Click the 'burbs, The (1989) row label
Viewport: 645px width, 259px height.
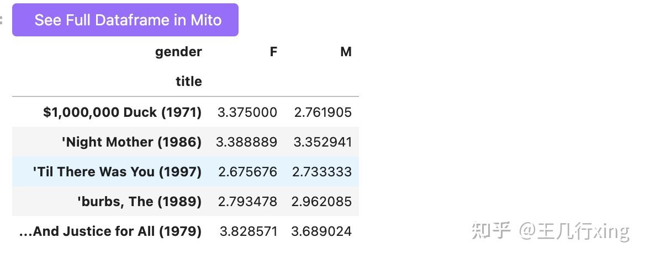point(139,202)
